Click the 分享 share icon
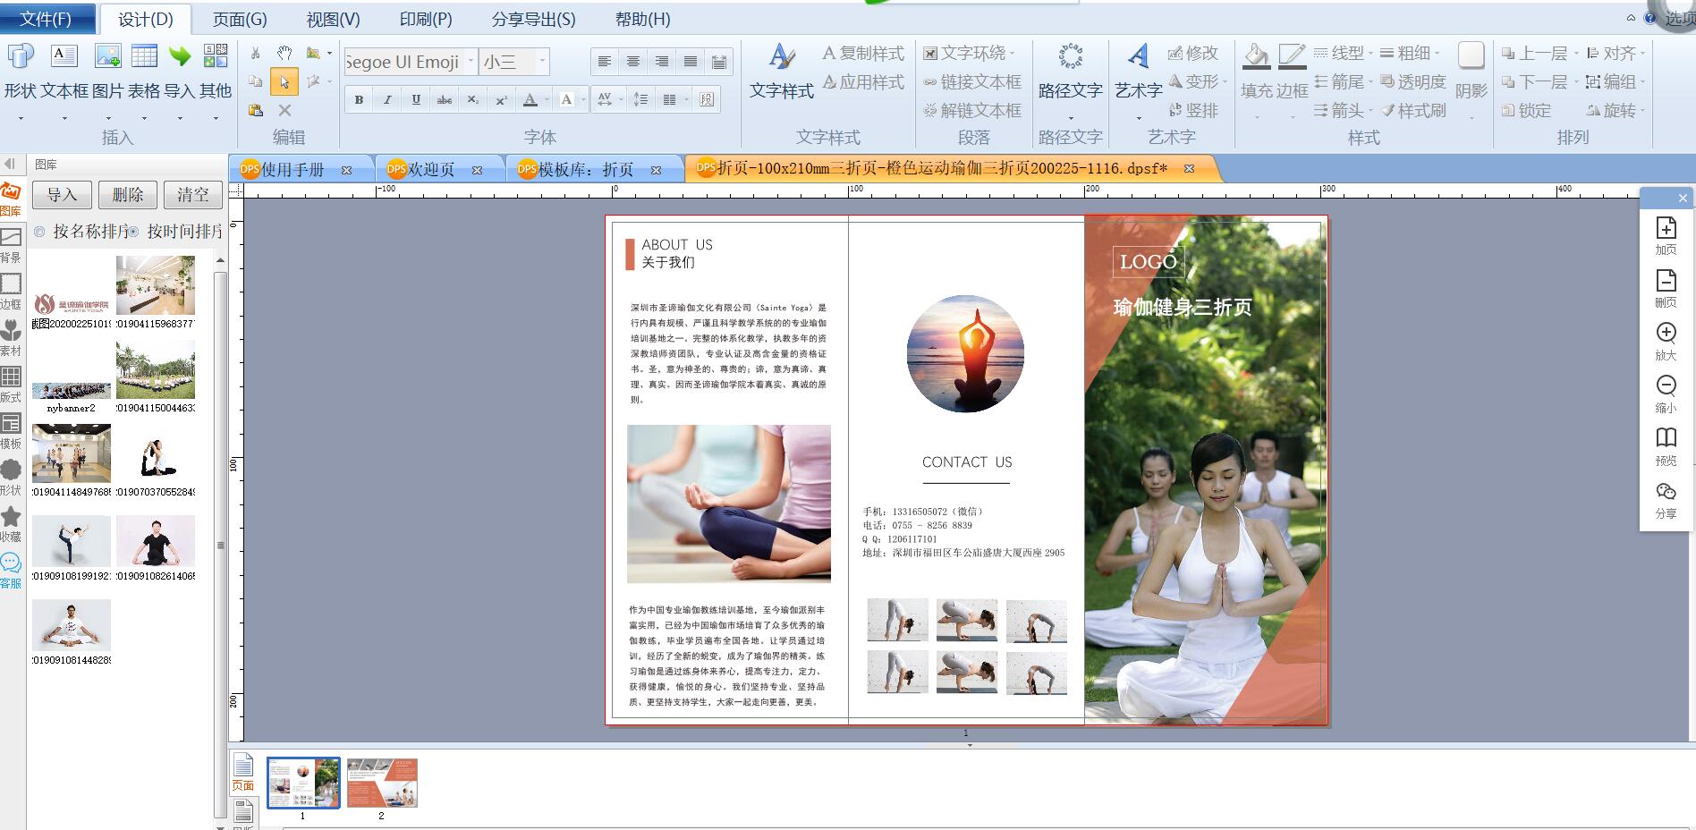This screenshot has width=1696, height=830. (1666, 492)
